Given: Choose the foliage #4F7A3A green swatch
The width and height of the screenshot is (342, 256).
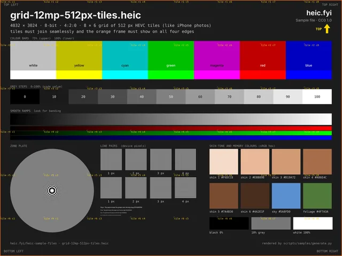Looking at the screenshot, I should coord(317,196).
